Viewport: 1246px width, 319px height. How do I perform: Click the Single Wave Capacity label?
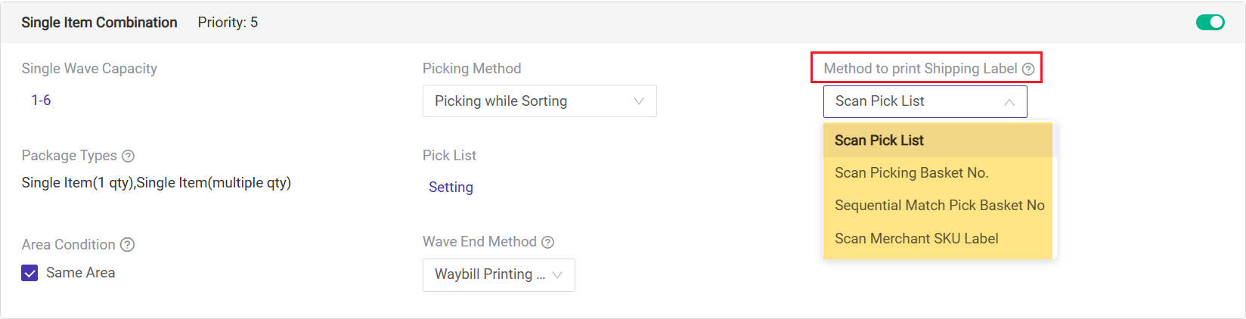89,69
